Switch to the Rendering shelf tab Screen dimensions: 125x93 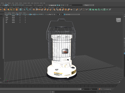click(17, 7)
